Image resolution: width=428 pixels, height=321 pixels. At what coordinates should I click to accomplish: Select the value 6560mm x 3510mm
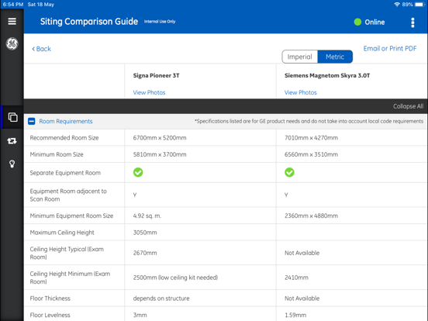(x=311, y=154)
